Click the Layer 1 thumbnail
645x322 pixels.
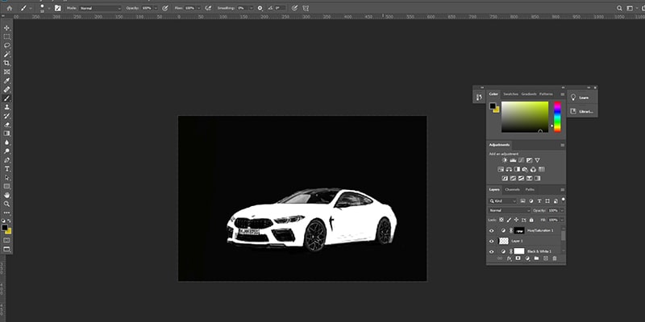[x=503, y=241]
